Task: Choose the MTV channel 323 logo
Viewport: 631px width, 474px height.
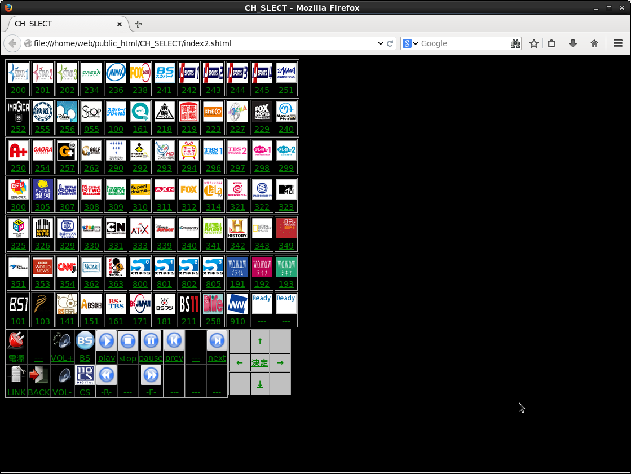Action: 286,189
